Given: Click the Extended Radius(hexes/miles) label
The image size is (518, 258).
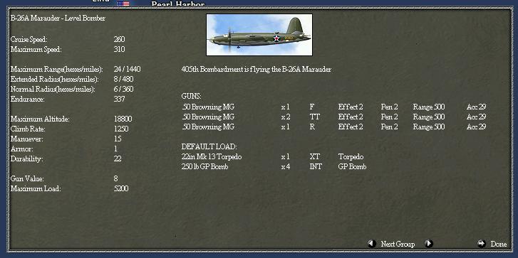Looking at the screenshot, I should pyautogui.click(x=55, y=80).
